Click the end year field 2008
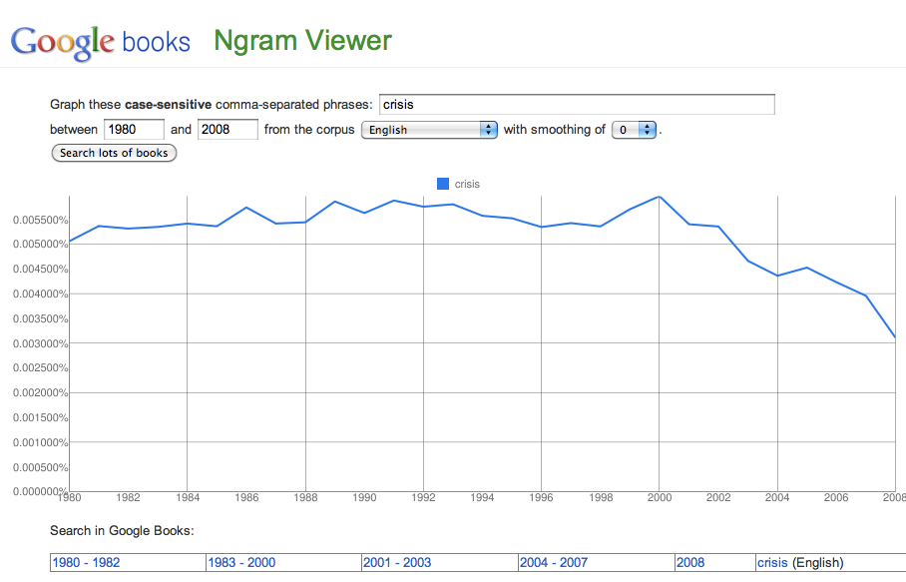Screen dimensions: 906x582 pos(227,130)
